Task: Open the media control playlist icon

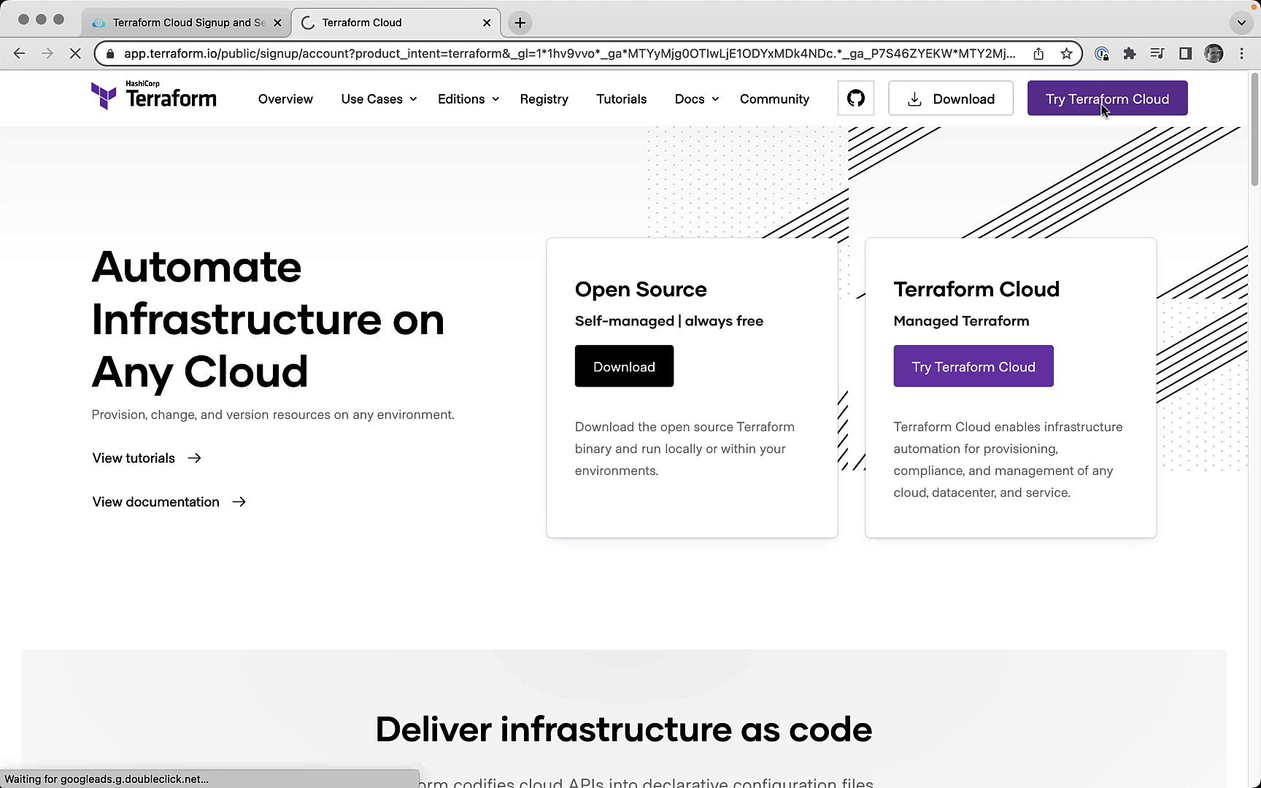Action: pos(1157,53)
